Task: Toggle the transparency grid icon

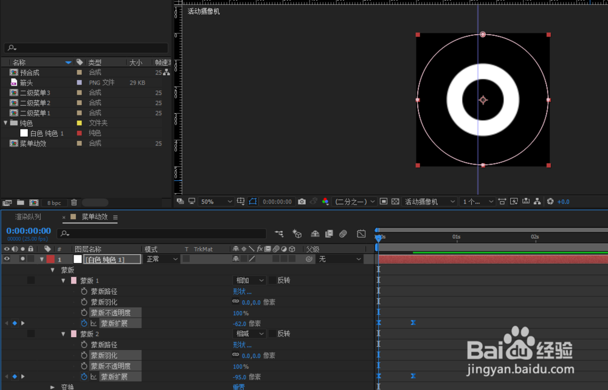Action: 395,202
